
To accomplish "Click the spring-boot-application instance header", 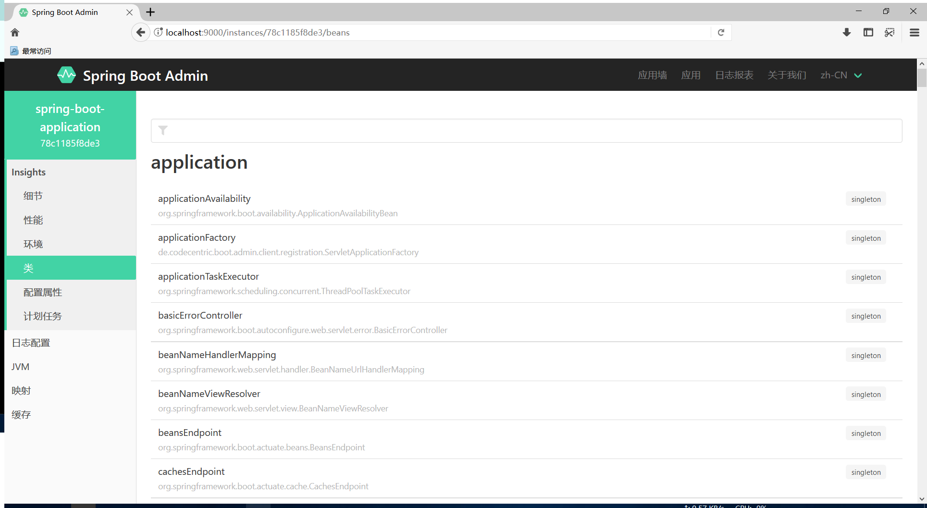I will pos(70,125).
